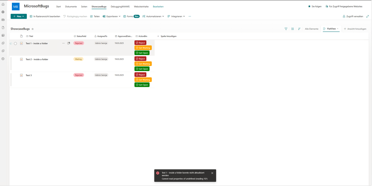Click Rückgängig machen in toolbar
Image resolution: width=372 pixels, height=186 pixels.
(75, 16)
